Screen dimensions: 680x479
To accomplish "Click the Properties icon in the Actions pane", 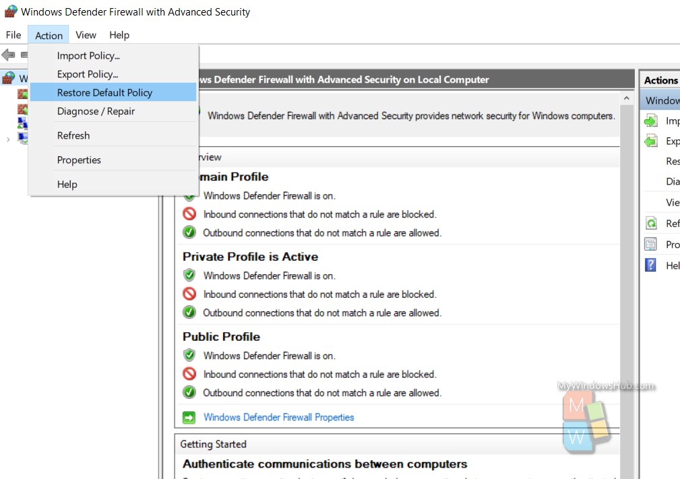I will (650, 245).
